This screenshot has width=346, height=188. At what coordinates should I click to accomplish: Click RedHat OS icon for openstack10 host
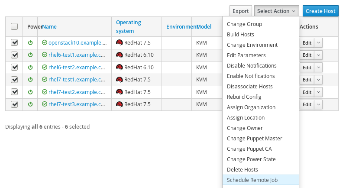(x=120, y=43)
